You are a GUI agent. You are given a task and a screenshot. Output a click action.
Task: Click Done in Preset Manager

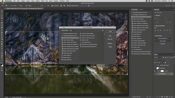pos(110,32)
